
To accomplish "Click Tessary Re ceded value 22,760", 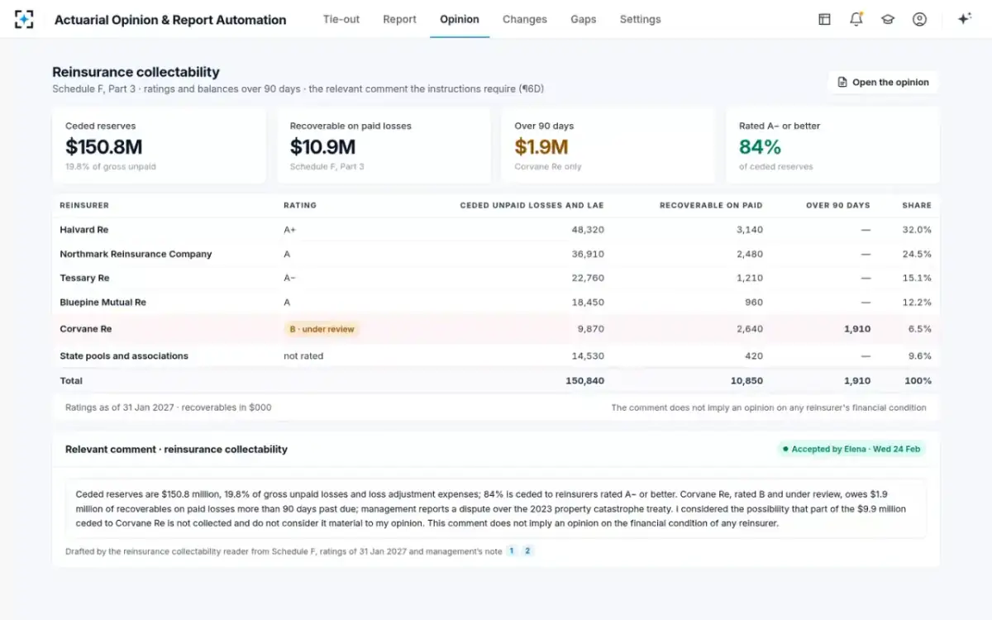I will point(588,278).
